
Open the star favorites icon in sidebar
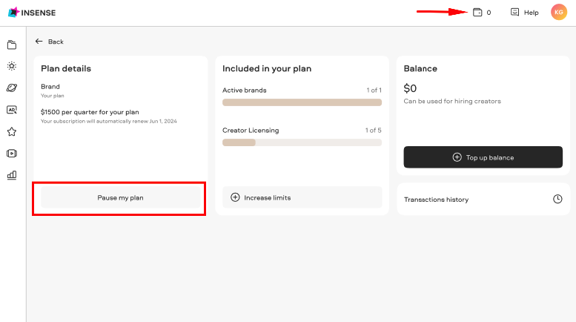pos(12,131)
